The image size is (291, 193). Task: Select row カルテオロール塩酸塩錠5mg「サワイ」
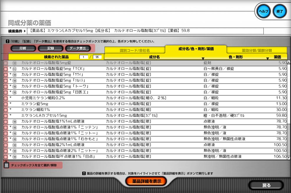(52, 74)
